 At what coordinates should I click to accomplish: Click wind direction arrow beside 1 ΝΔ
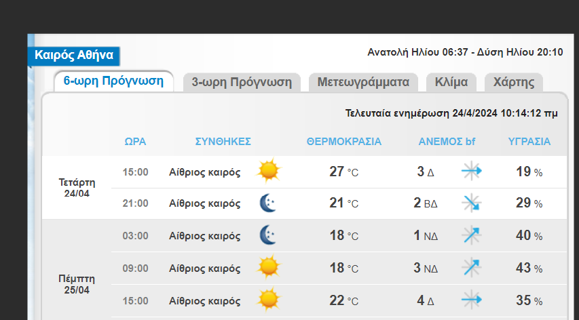[472, 235]
